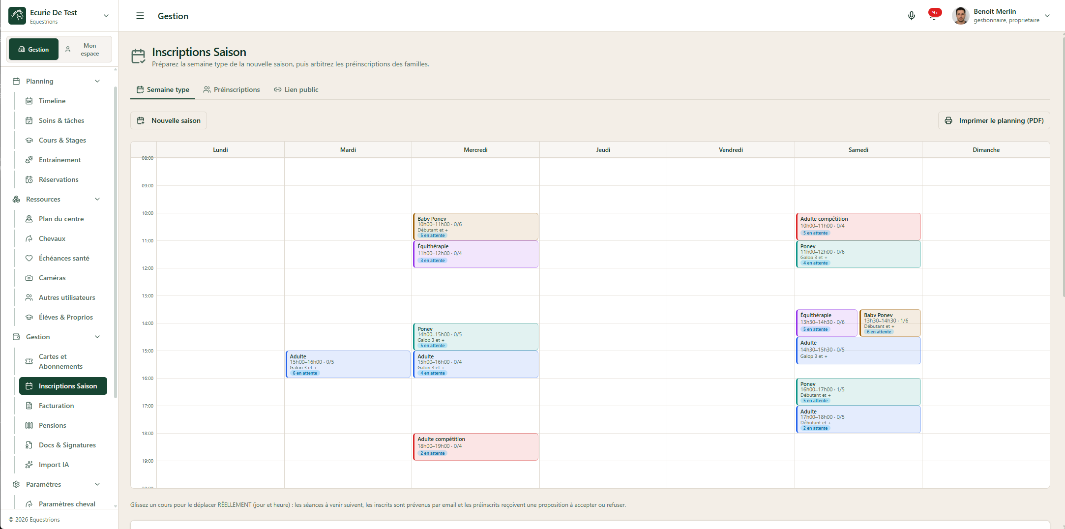The image size is (1065, 529).
Task: Collapse the Ressources section chevron
Action: (x=97, y=199)
